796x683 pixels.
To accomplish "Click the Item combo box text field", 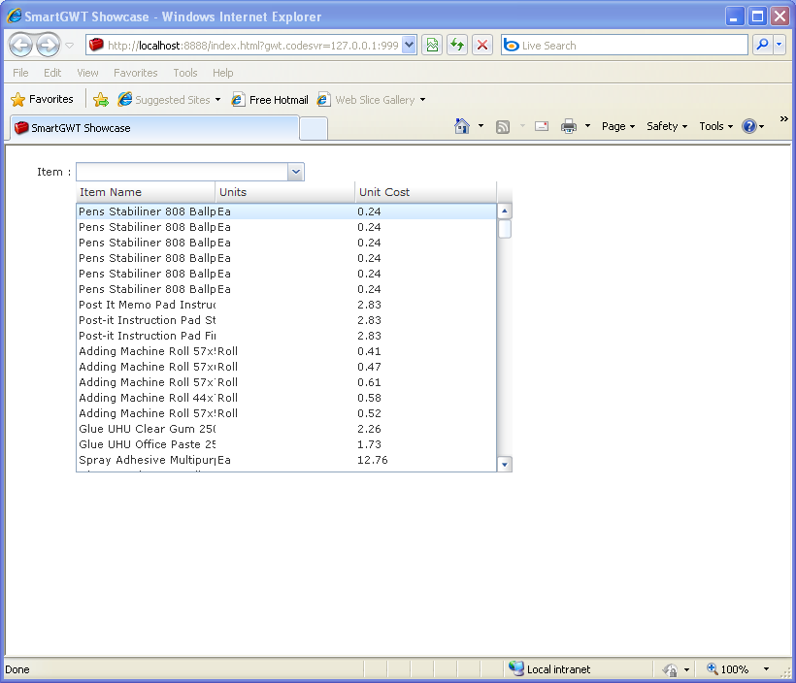I will click(x=182, y=172).
